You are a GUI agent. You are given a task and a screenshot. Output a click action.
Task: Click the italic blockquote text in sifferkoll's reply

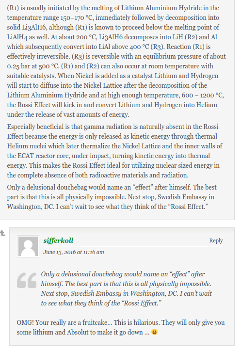(126, 288)
